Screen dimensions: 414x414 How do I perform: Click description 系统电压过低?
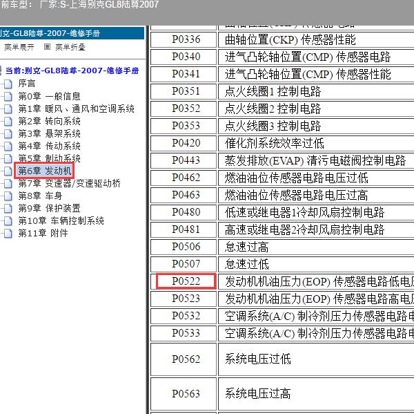click(257, 359)
